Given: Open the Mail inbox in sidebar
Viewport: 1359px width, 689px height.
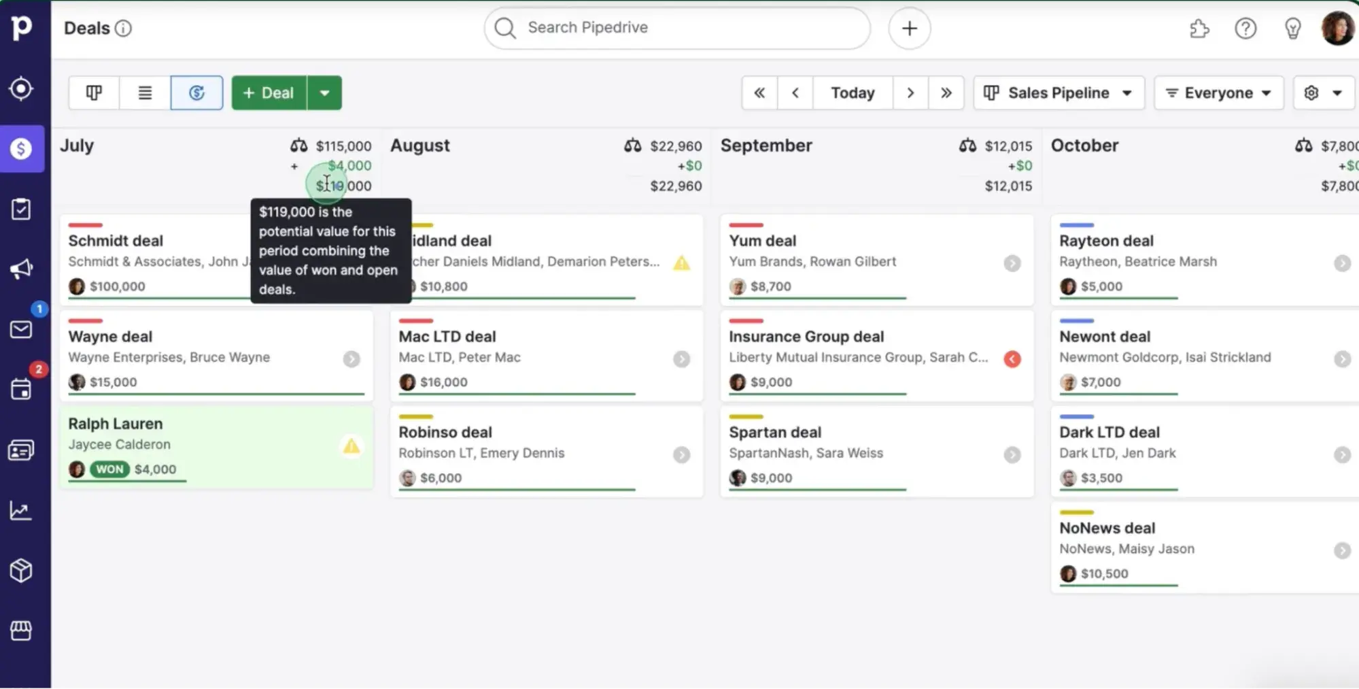Looking at the screenshot, I should 21,330.
